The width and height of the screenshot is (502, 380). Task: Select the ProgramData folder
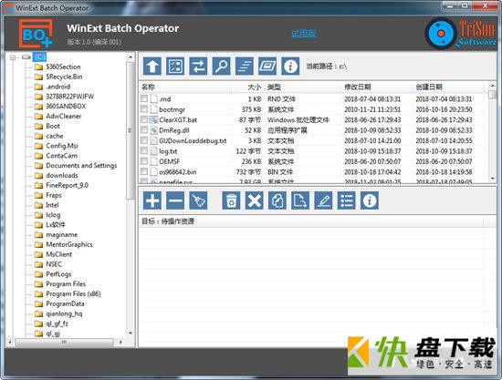(x=65, y=303)
